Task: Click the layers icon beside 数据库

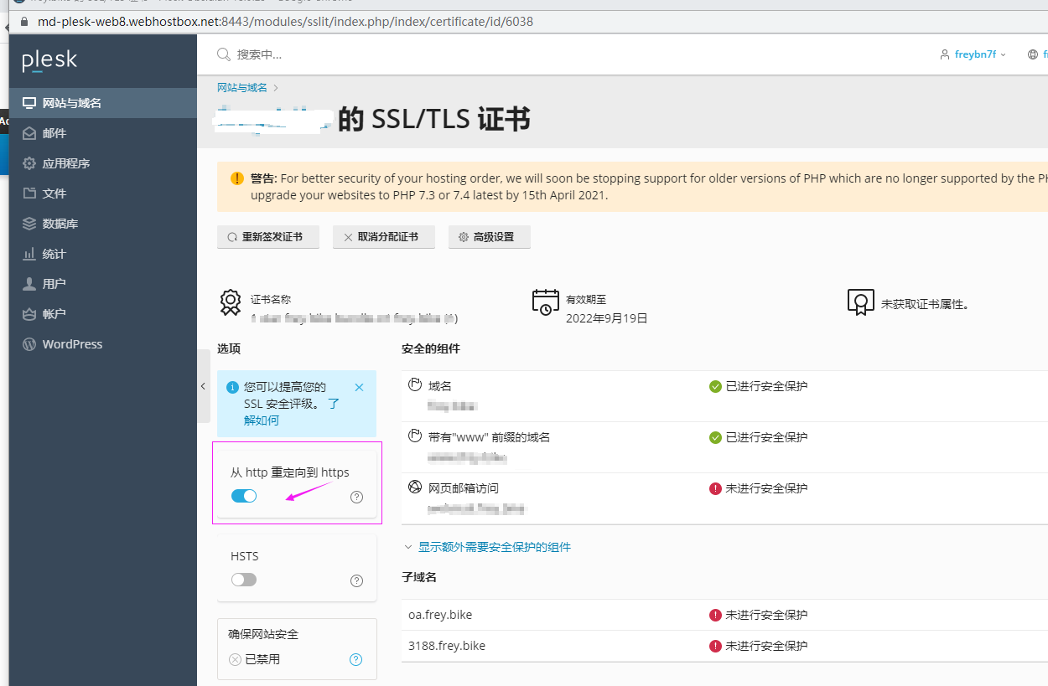Action: pos(29,224)
